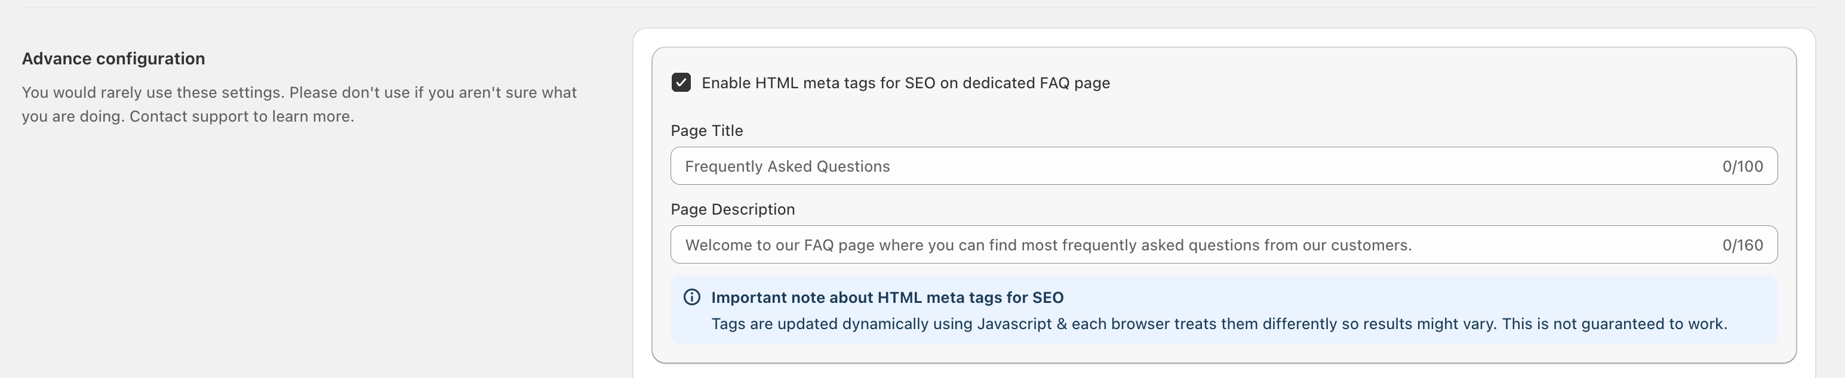Screen dimensions: 1845x378
Task: Click the 'Important note about HTML meta tags' heading
Action: coord(887,298)
